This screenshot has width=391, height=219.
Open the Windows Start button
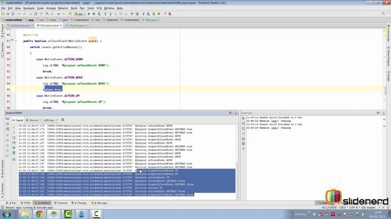click(x=7, y=214)
